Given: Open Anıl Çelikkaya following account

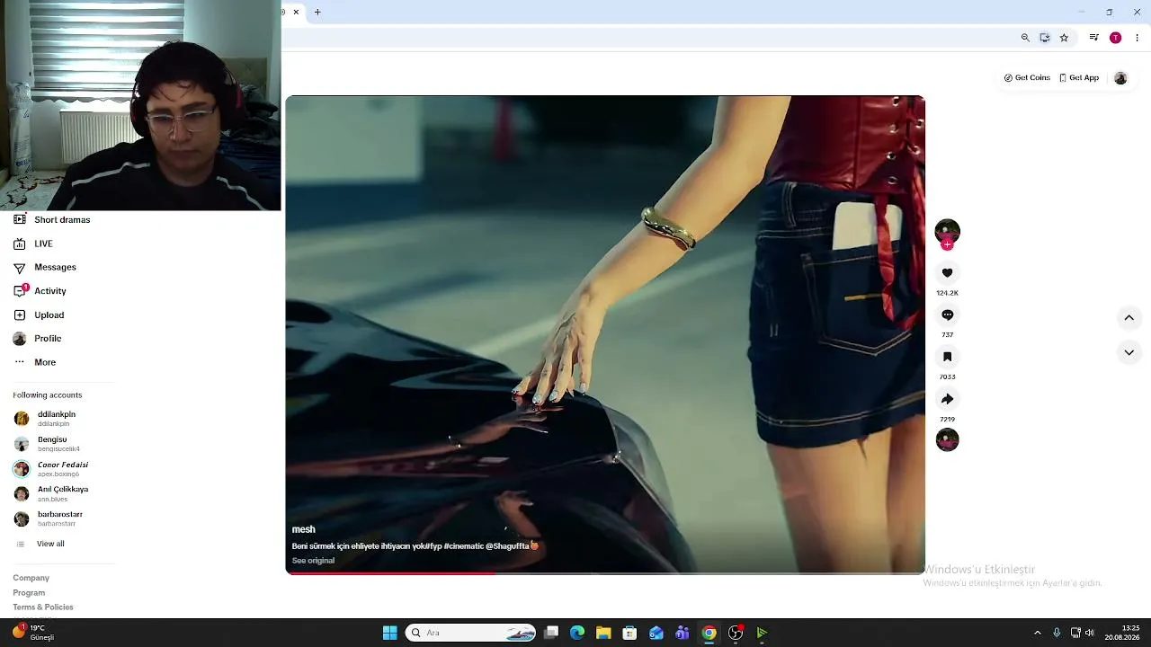Looking at the screenshot, I should (x=51, y=494).
